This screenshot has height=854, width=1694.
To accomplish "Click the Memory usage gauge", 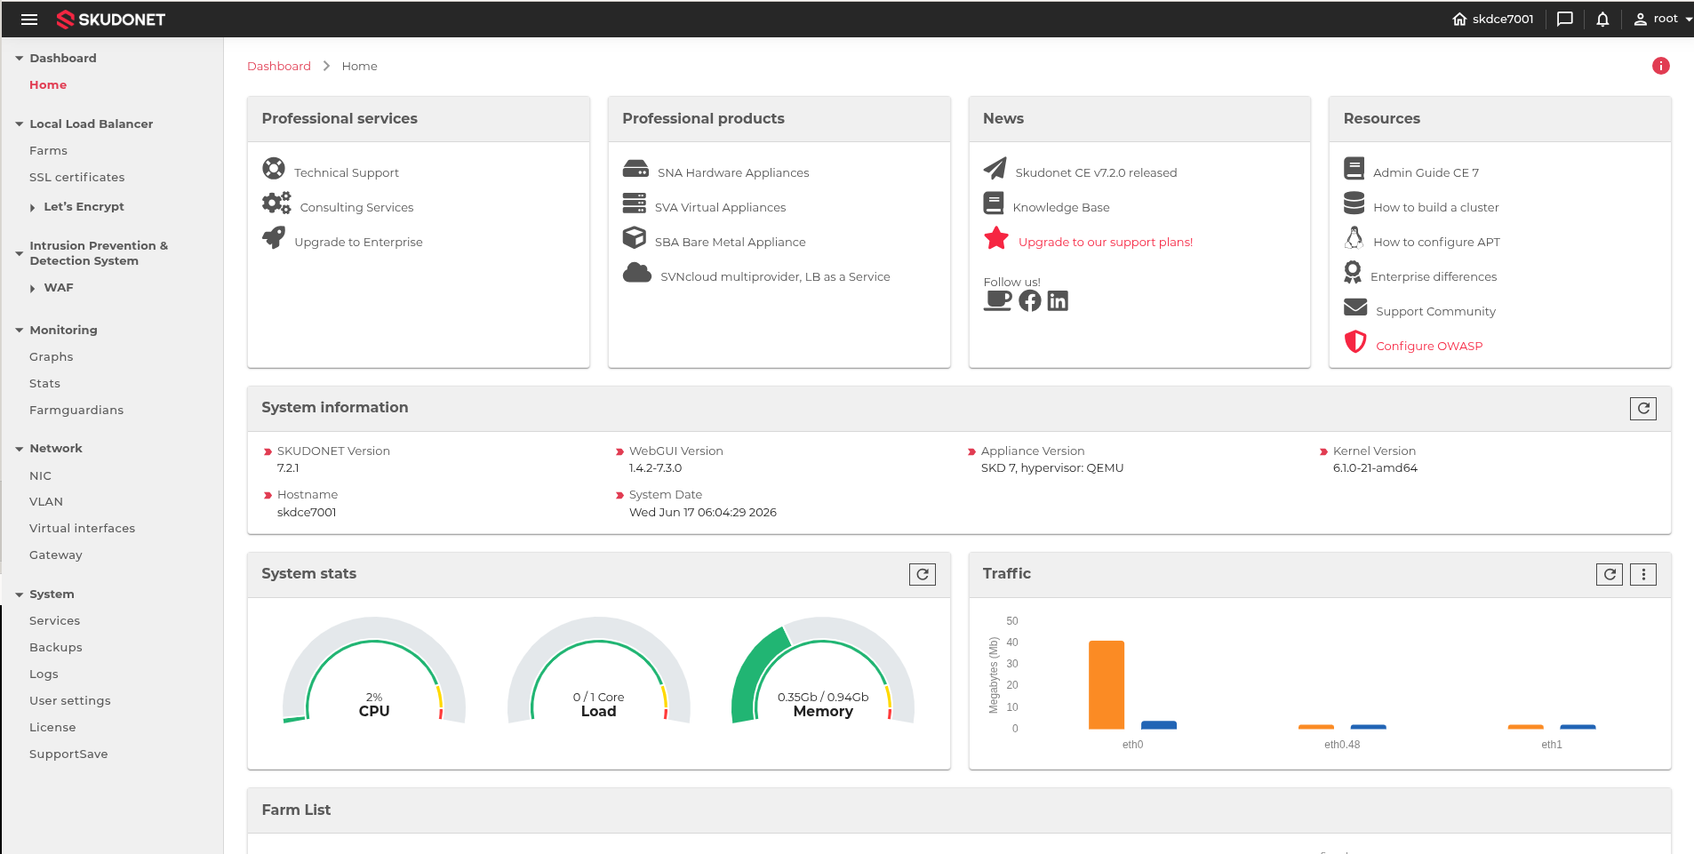I will coord(823,671).
